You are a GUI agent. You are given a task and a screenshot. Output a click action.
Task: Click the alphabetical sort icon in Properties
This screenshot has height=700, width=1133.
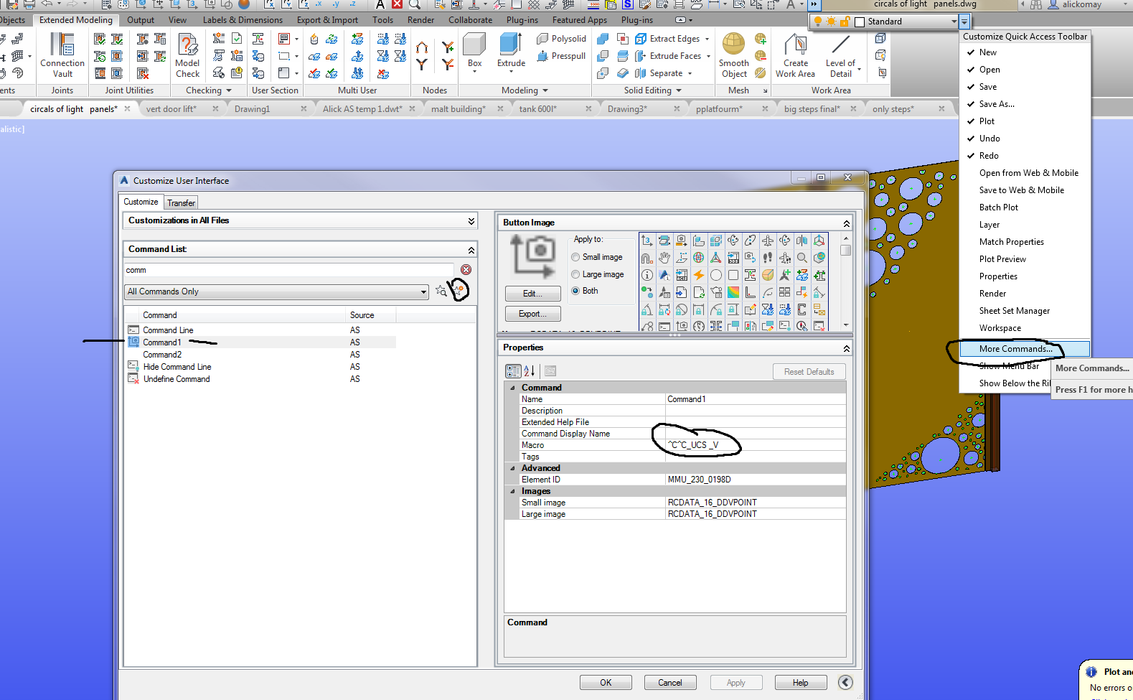pyautogui.click(x=530, y=371)
